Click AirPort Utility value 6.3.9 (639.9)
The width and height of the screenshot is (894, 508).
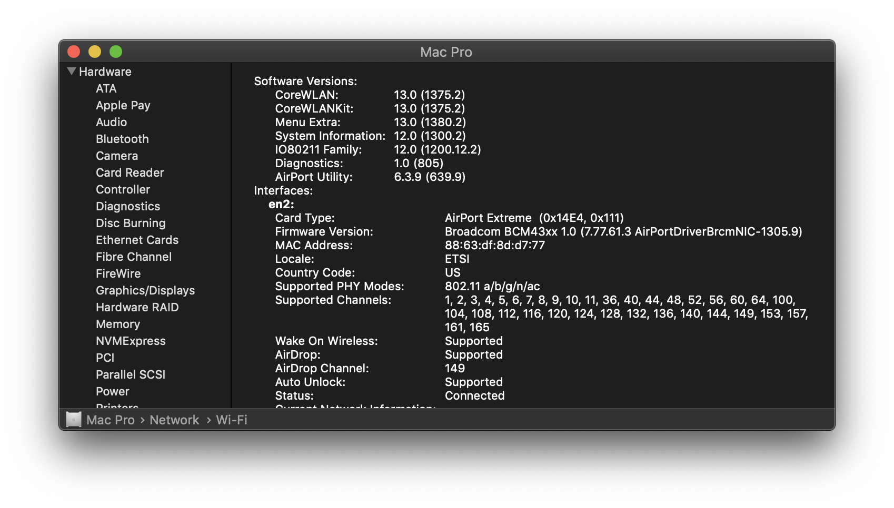pos(430,177)
